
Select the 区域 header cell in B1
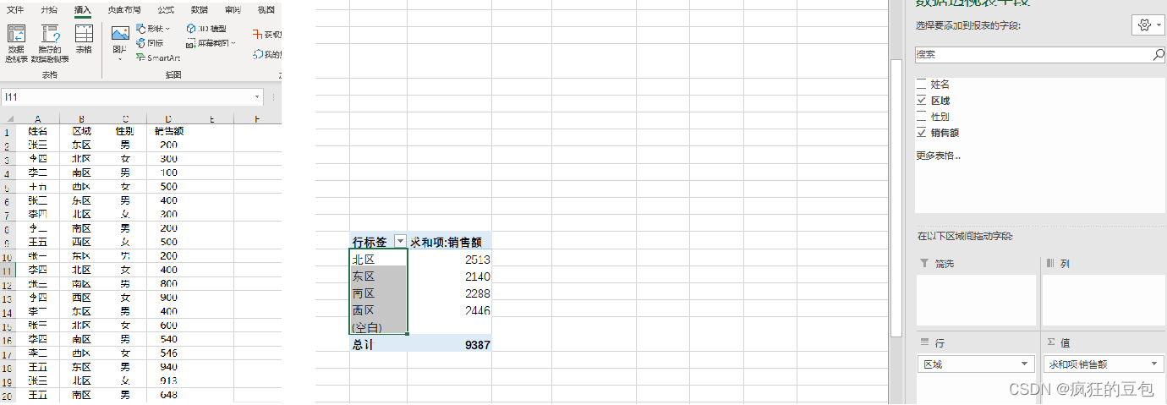(x=81, y=131)
